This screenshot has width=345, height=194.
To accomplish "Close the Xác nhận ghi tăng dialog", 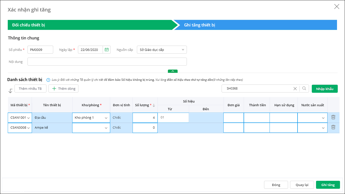I will [337, 7].
